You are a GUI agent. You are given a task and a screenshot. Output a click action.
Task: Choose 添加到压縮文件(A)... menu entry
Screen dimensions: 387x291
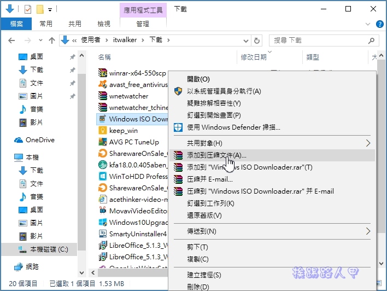[x=272, y=155]
